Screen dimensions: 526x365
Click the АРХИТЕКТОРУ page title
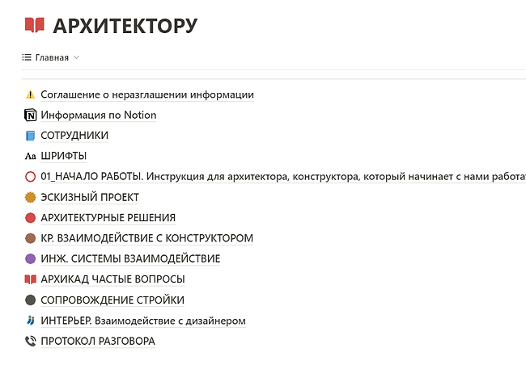pos(125,26)
